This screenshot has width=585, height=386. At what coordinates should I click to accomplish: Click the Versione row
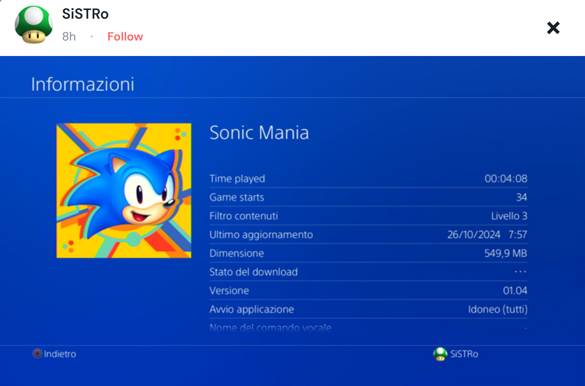pos(368,290)
